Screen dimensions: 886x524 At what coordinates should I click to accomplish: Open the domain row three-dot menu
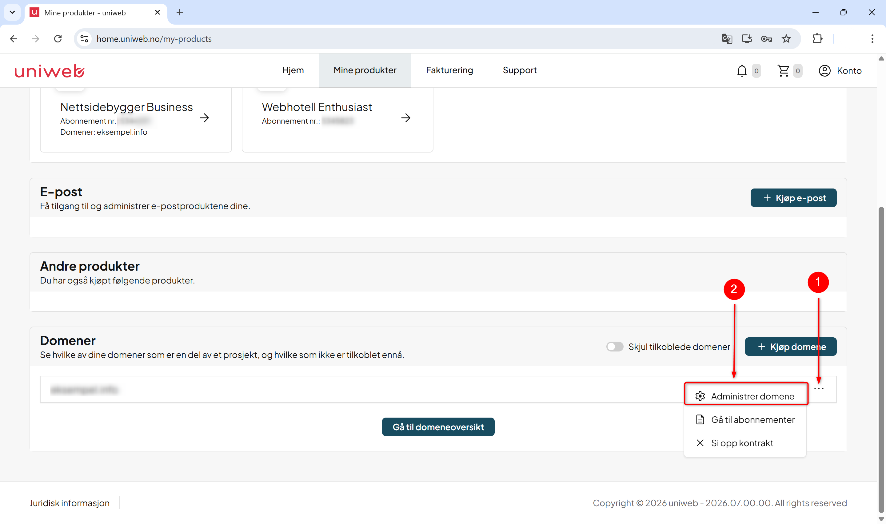click(x=819, y=389)
